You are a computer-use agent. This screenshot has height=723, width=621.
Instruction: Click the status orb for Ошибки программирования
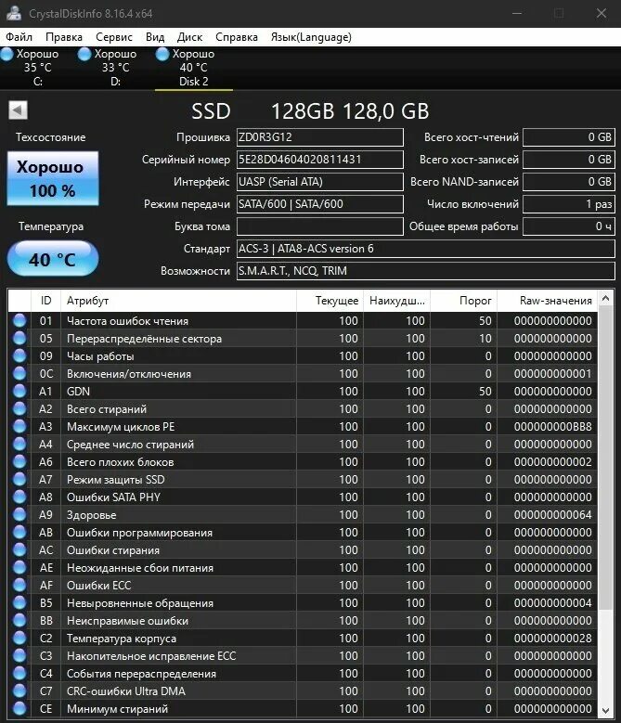click(19, 532)
